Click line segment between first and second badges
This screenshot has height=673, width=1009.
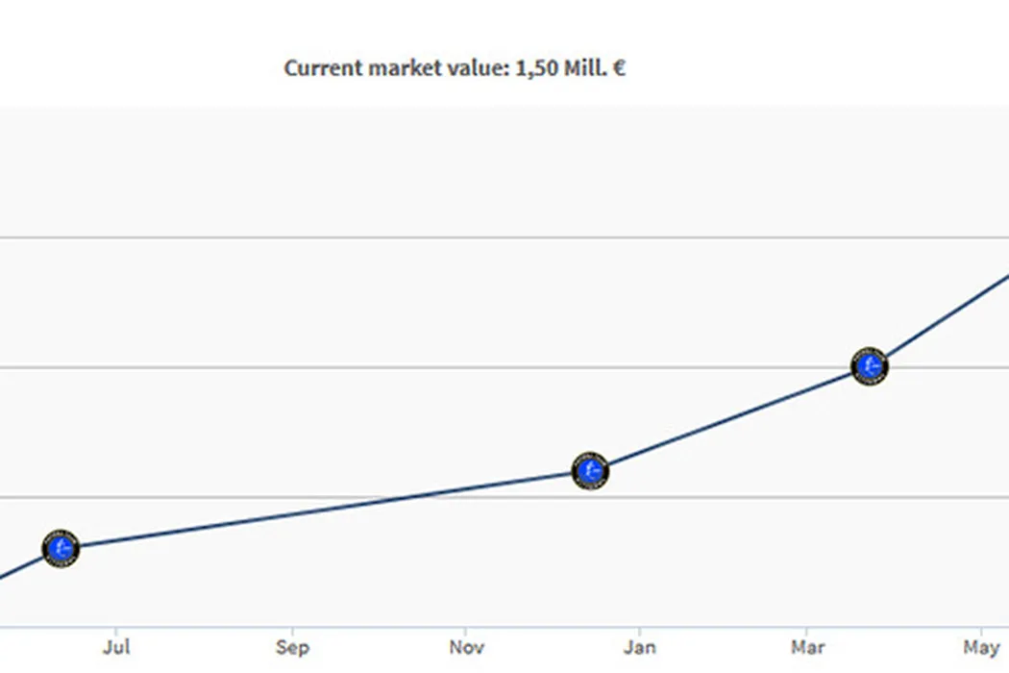pyautogui.click(x=327, y=510)
